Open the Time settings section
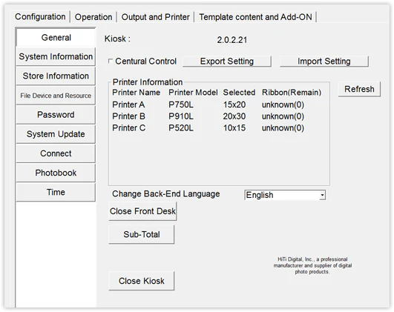Screen dimensions: 394x312 [56, 192]
